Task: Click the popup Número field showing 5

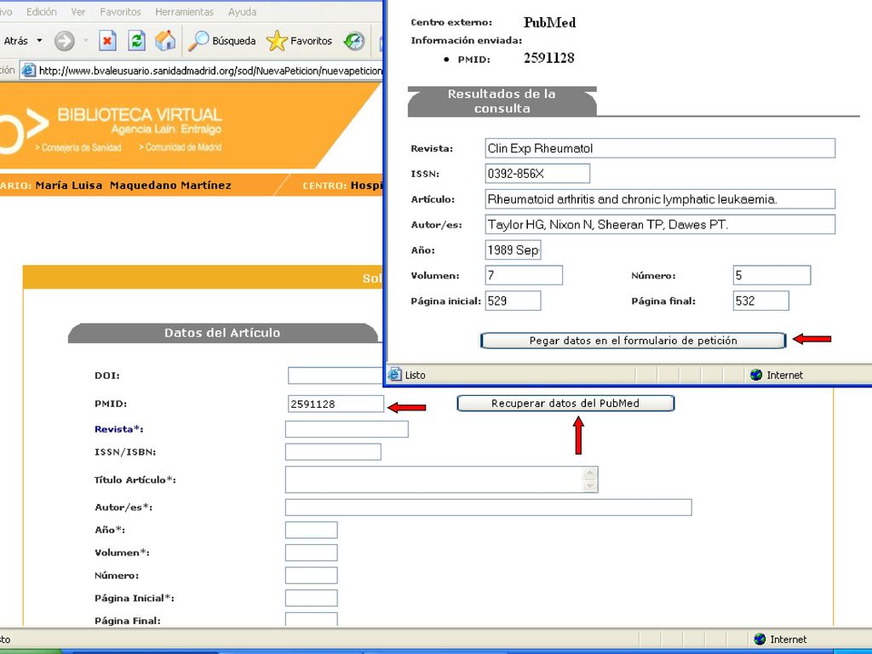Action: coord(772,275)
